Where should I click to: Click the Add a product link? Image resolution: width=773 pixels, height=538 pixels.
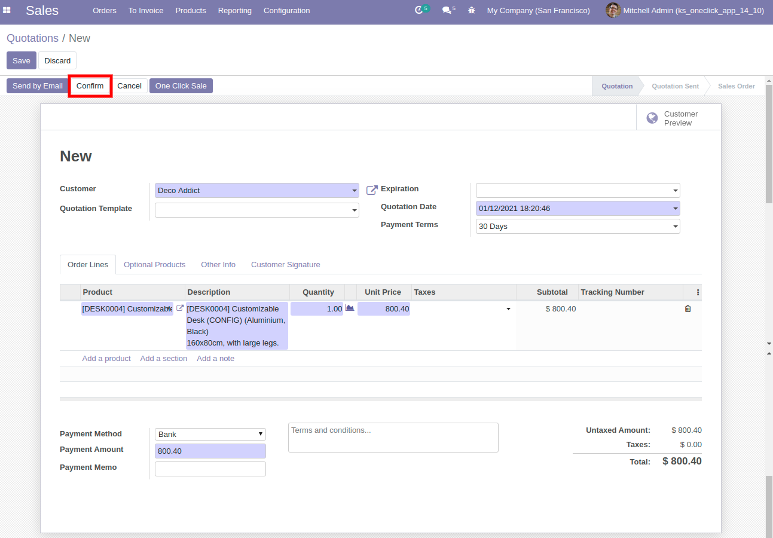click(106, 359)
